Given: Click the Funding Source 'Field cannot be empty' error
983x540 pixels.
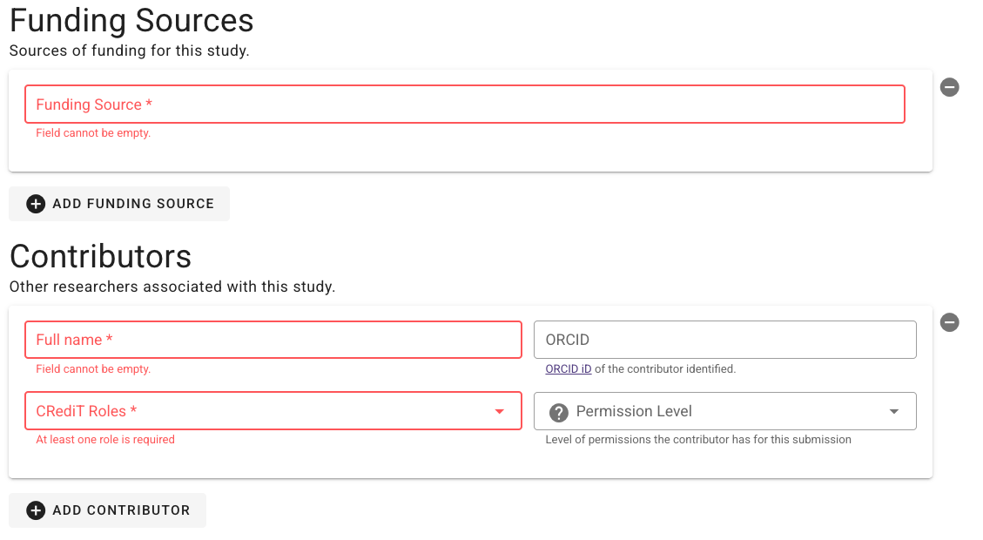Looking at the screenshot, I should 93,133.
